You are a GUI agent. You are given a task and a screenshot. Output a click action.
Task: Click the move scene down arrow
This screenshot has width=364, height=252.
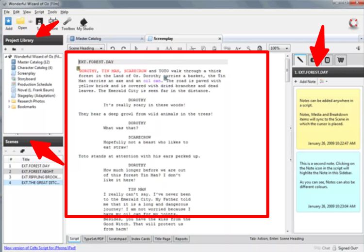pyautogui.click(x=6, y=151)
